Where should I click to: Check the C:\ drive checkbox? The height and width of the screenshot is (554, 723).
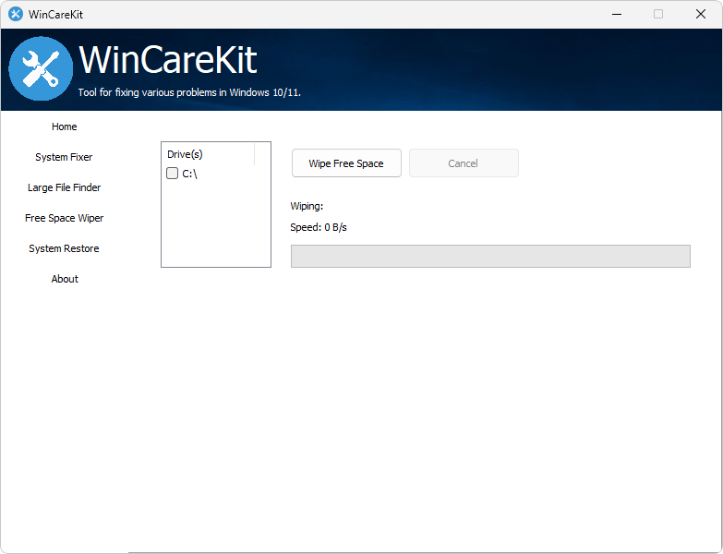point(173,174)
